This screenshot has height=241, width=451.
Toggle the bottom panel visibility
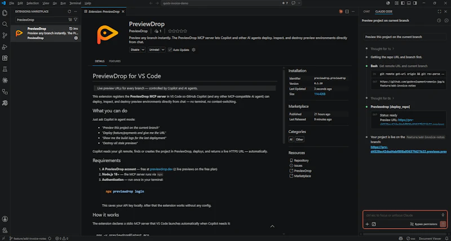coord(409,3)
